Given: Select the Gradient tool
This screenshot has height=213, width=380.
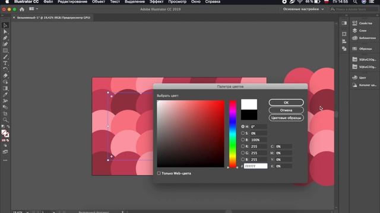Looking at the screenshot, I should pos(5,88).
